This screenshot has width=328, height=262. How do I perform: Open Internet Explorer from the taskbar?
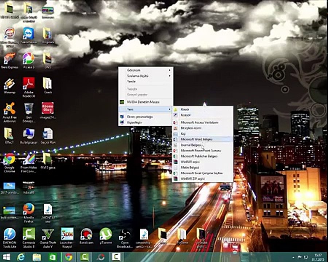21,257
